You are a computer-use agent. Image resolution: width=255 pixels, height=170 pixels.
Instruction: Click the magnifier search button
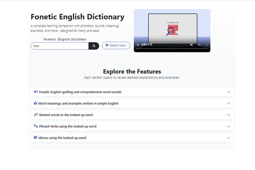click(94, 46)
